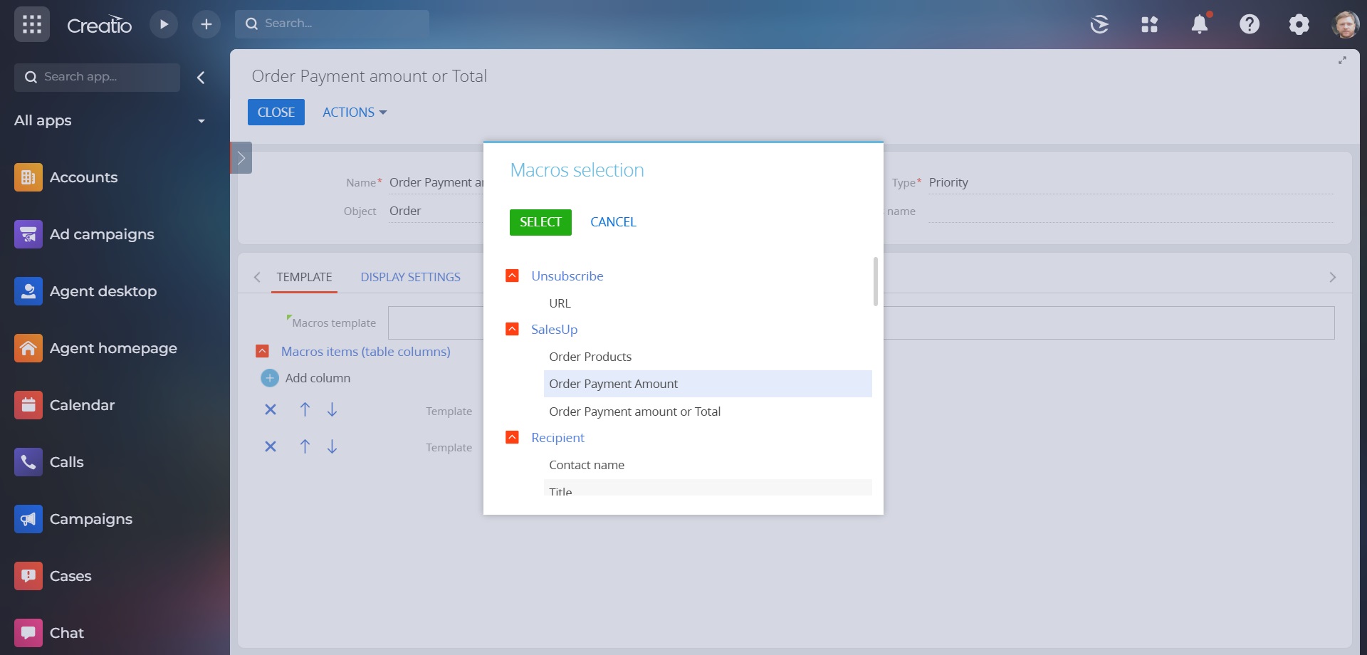The width and height of the screenshot is (1367, 655).
Task: Open Chat section icon
Action: pos(28,633)
